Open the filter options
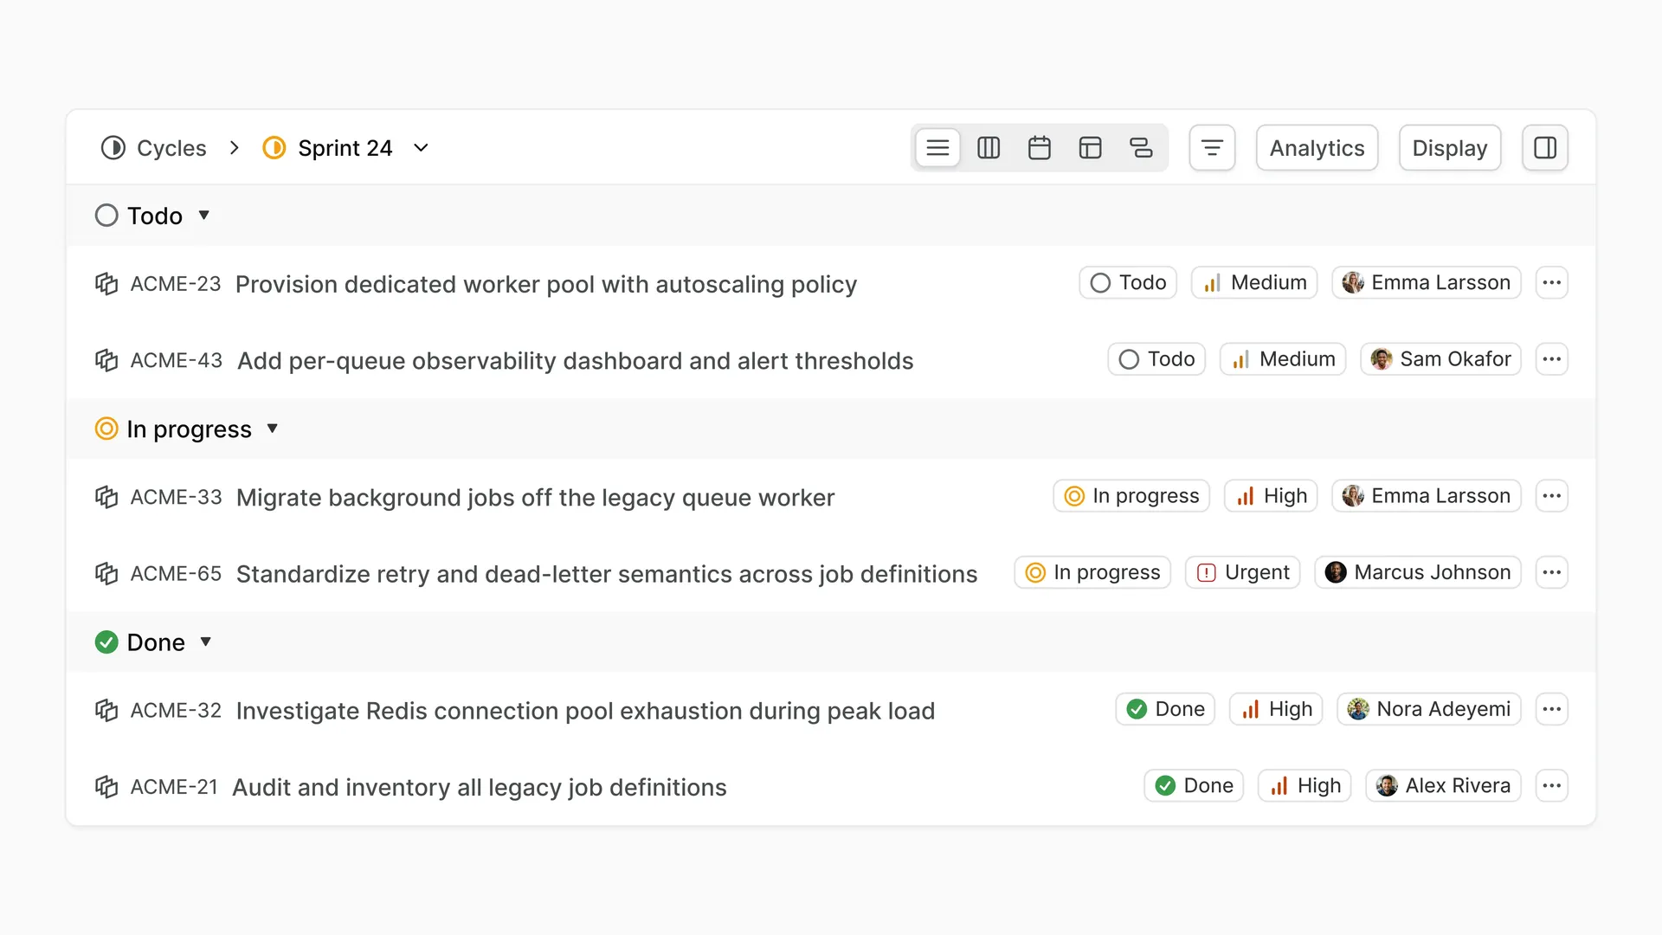This screenshot has width=1662, height=935. point(1212,148)
